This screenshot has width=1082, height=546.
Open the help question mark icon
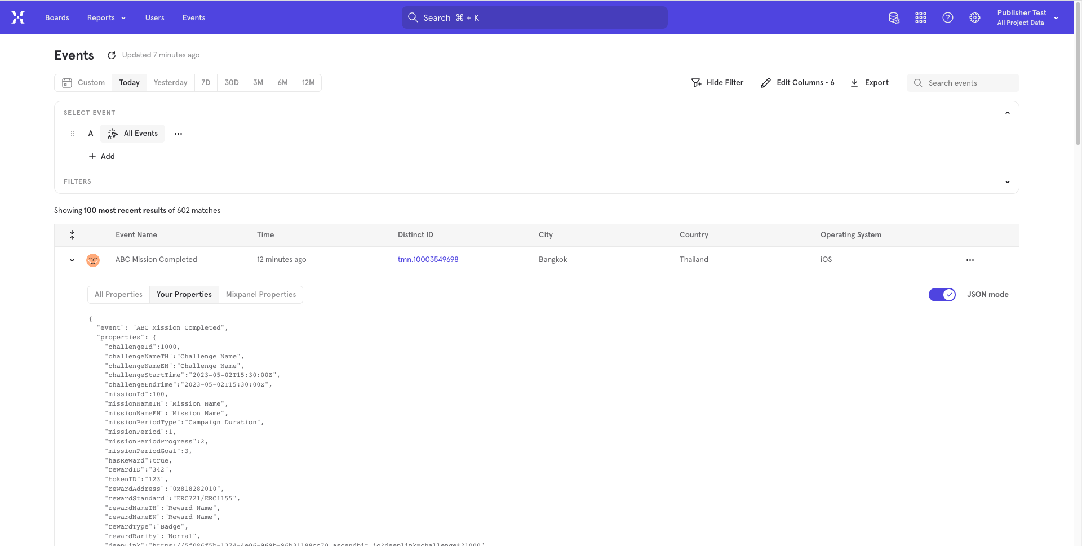[948, 18]
